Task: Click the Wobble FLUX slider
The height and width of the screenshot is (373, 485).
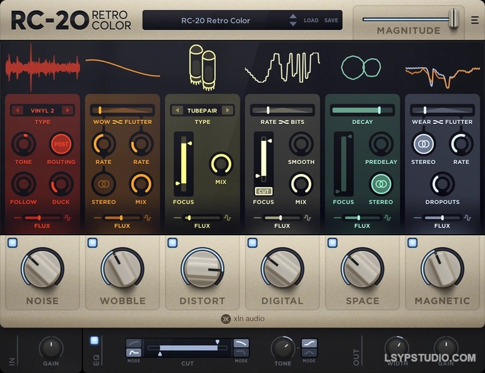Action: click(x=122, y=218)
